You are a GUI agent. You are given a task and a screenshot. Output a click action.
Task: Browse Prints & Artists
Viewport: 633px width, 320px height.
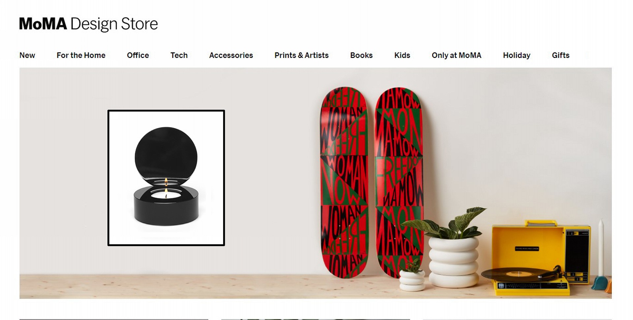302,55
